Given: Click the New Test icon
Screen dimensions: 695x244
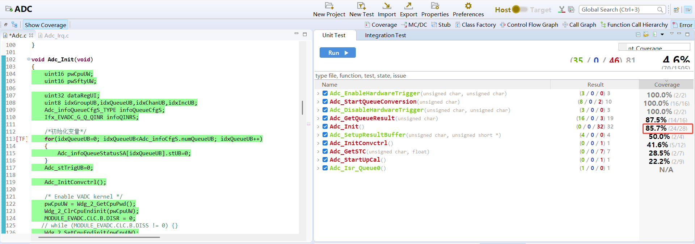Looking at the screenshot, I should (361, 6).
